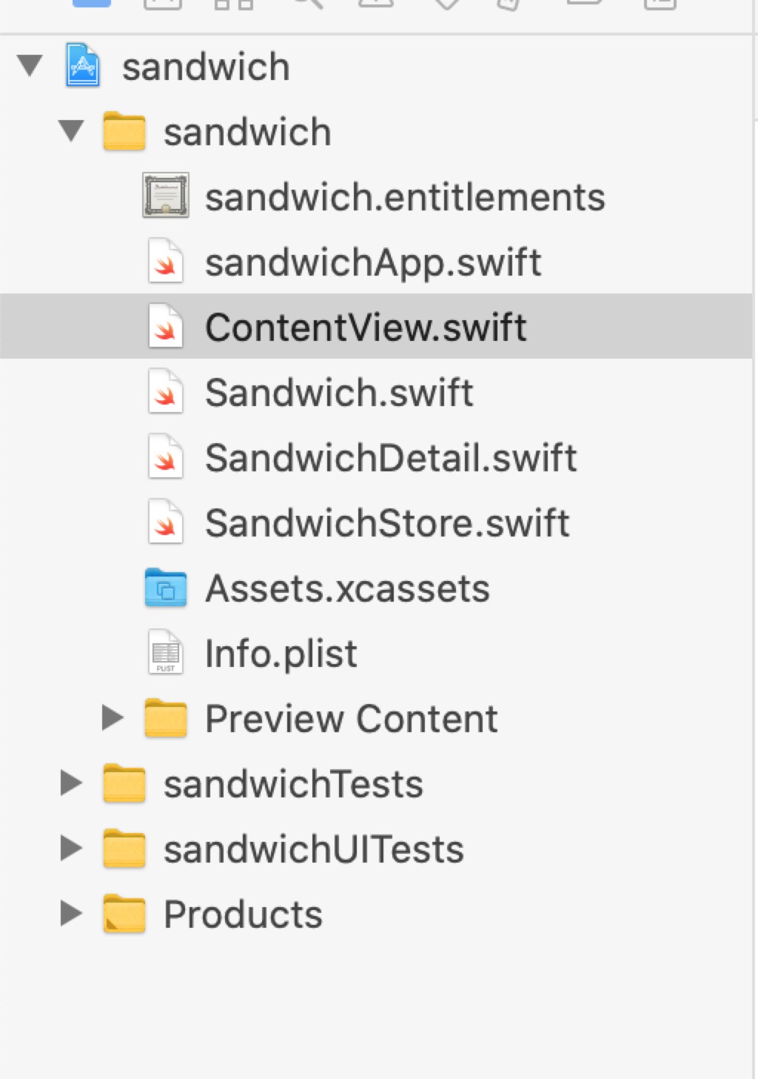The image size is (758, 1079).
Task: Collapse the sandwich project root triangle
Action: (x=30, y=66)
